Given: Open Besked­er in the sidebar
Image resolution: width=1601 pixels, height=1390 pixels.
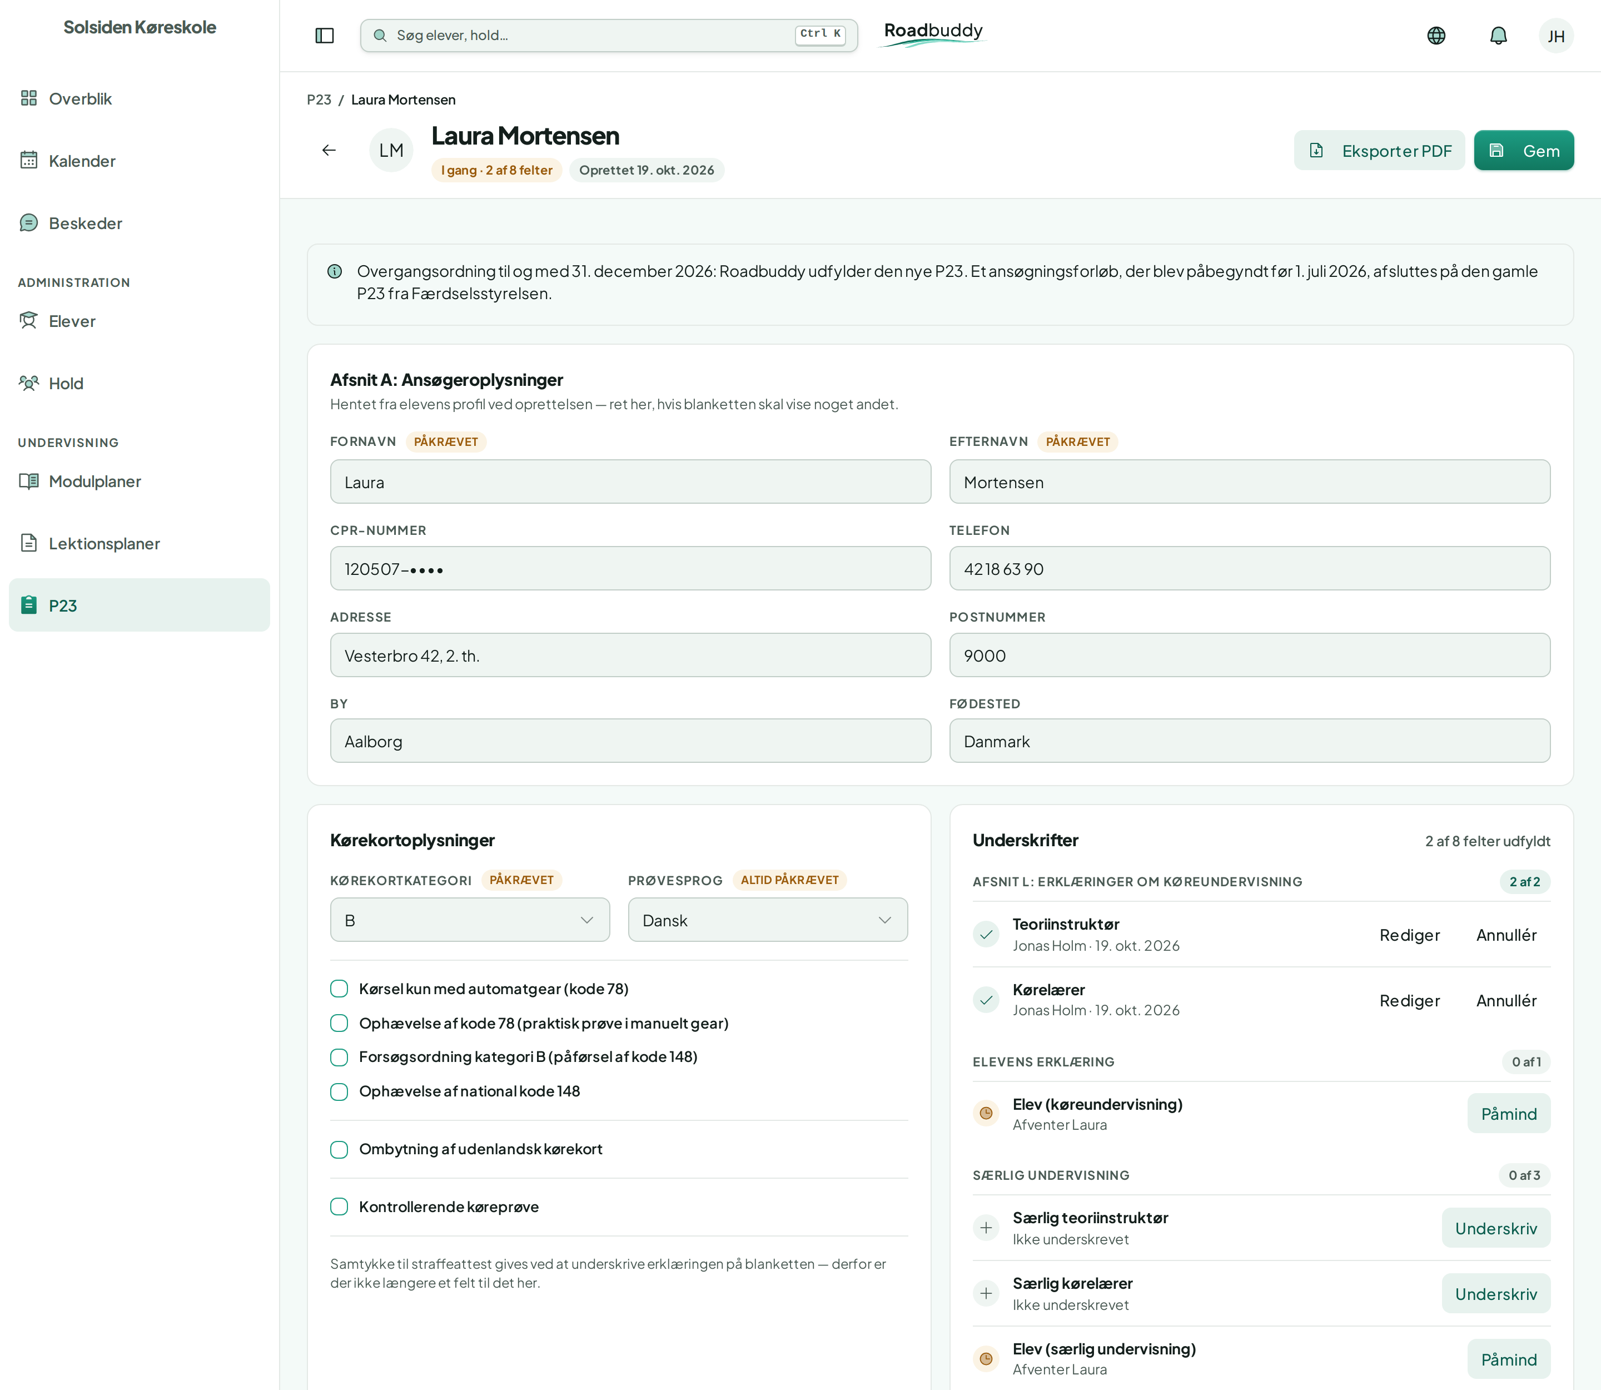Looking at the screenshot, I should click(140, 224).
